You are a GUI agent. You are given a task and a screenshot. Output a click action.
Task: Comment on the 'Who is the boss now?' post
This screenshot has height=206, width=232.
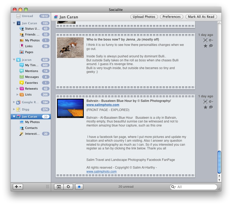pyautogui.click(x=211, y=46)
